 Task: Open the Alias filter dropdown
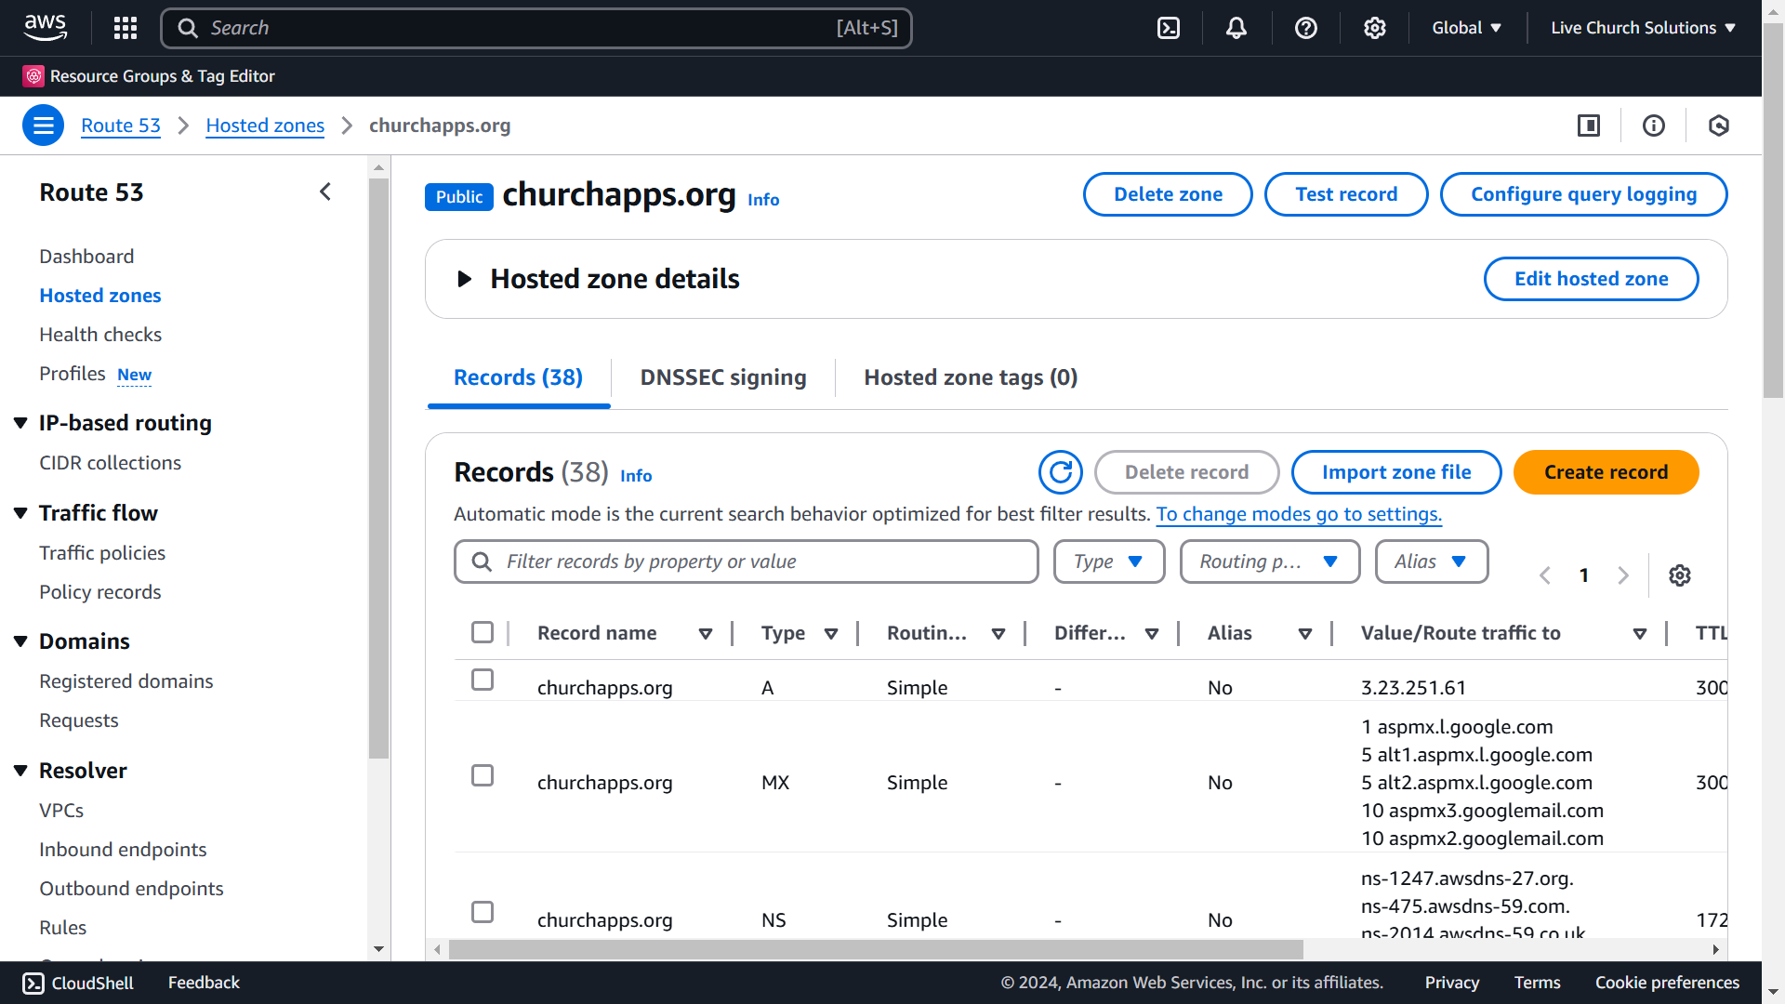tap(1431, 561)
